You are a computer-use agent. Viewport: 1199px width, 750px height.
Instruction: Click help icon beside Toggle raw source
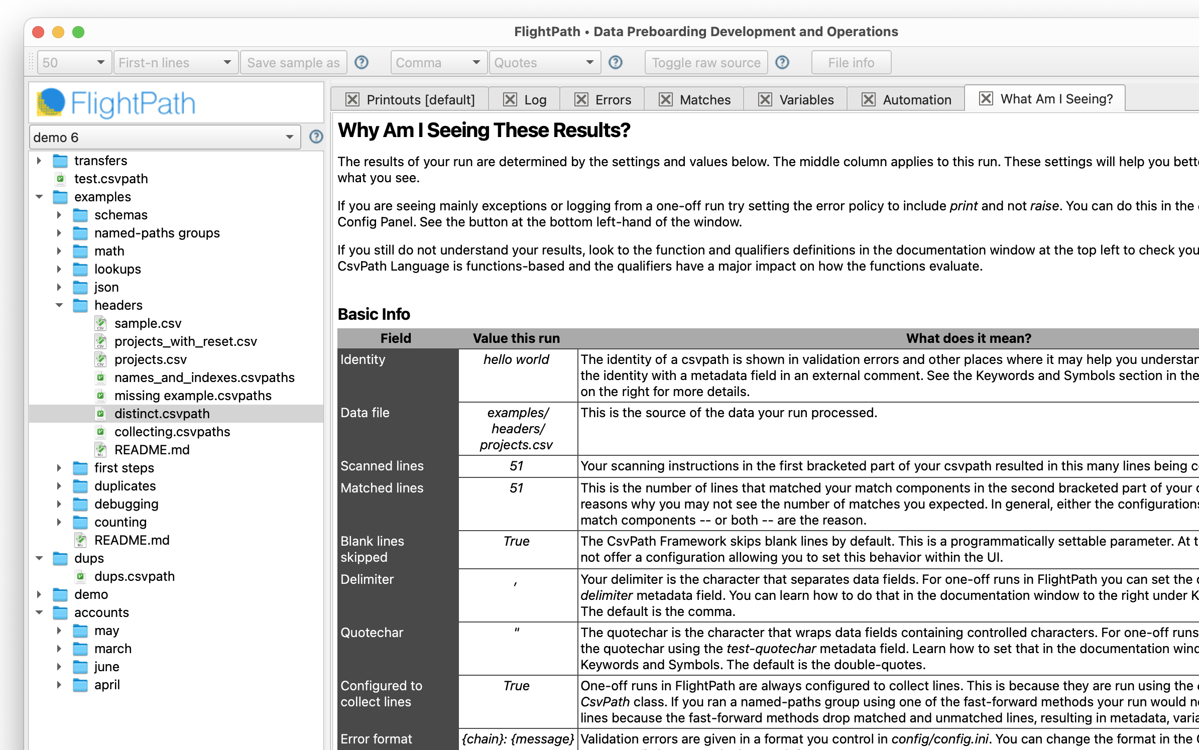[782, 62]
